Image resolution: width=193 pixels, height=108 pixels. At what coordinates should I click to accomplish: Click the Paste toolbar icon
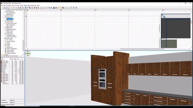[x=20, y=8]
